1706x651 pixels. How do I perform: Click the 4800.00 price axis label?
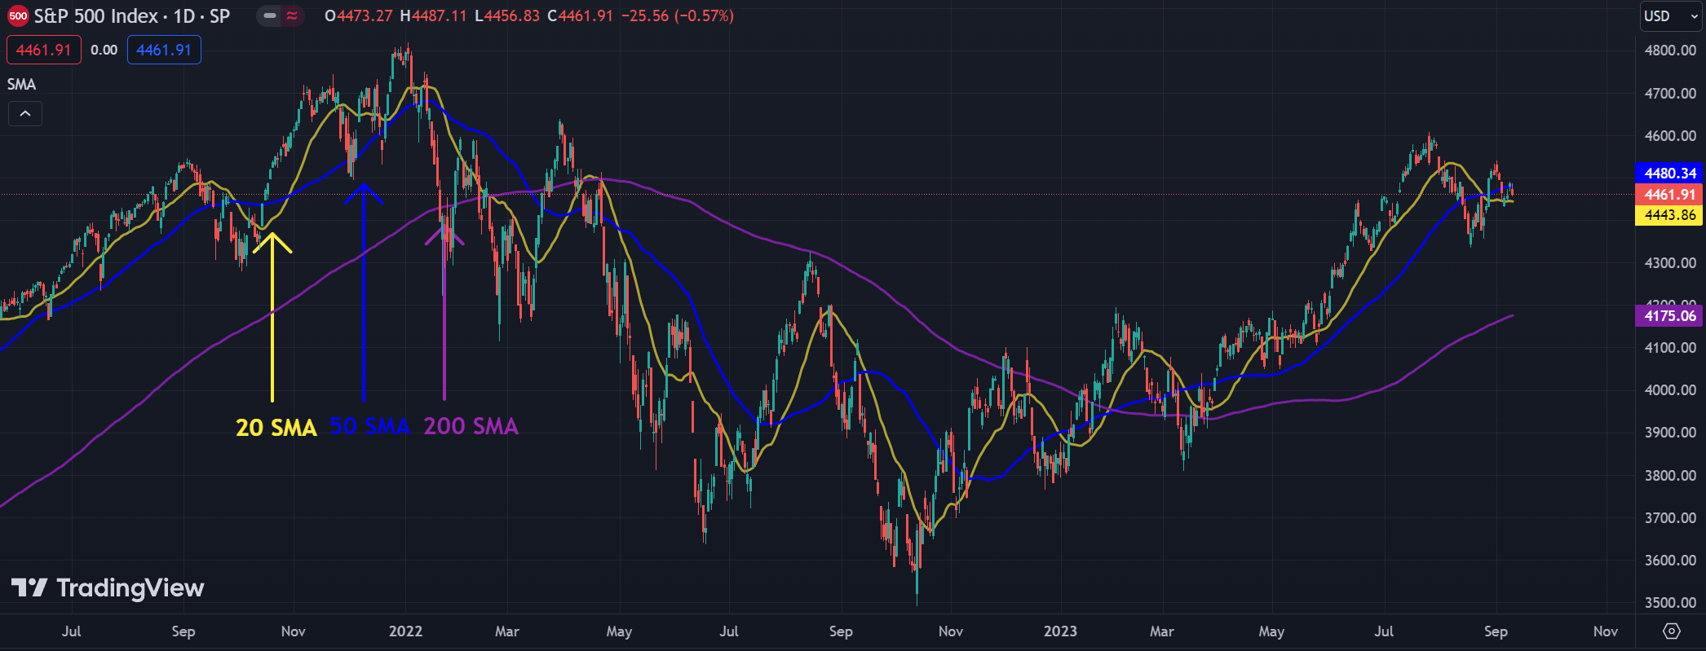[1670, 51]
